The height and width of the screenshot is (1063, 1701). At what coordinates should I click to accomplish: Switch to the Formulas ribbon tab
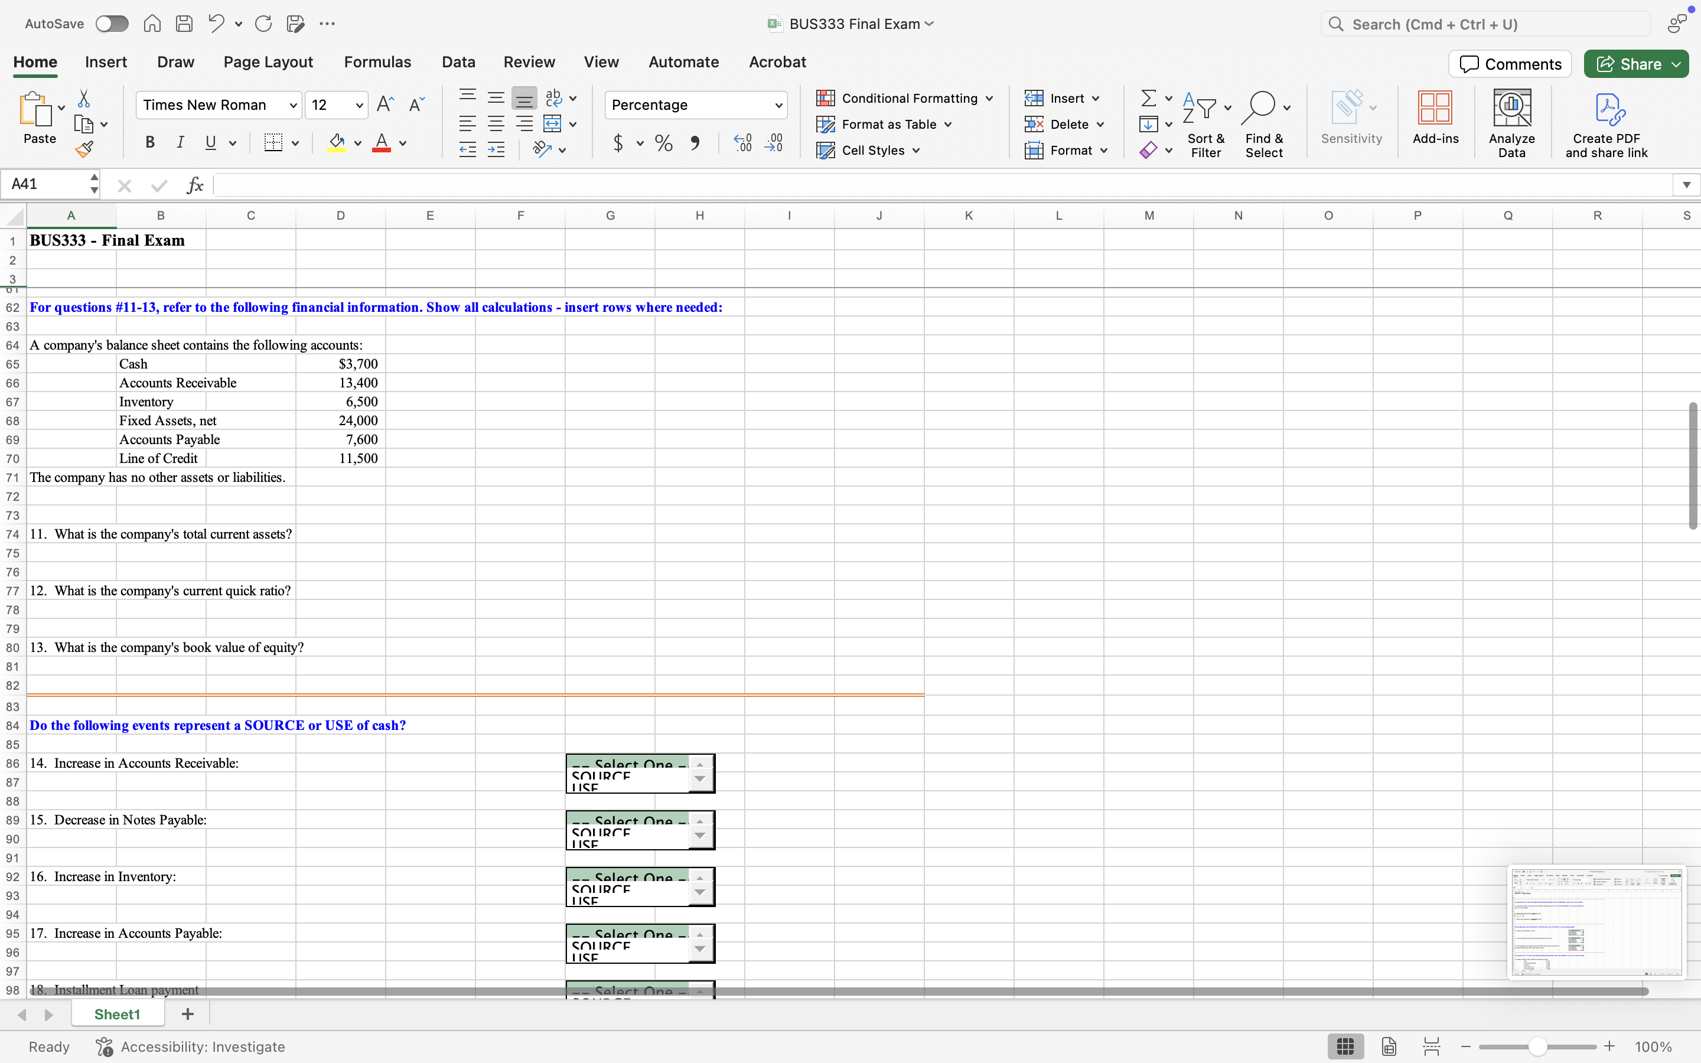coord(377,62)
